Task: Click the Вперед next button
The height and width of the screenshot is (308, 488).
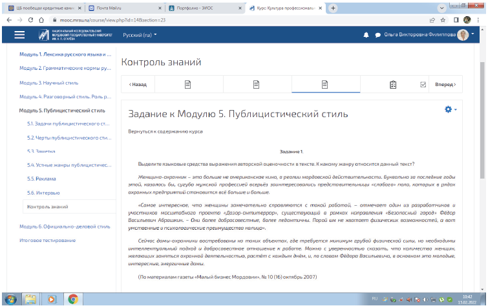Action: point(445,84)
